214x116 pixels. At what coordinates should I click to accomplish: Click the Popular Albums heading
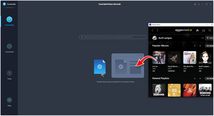[x=160, y=46]
